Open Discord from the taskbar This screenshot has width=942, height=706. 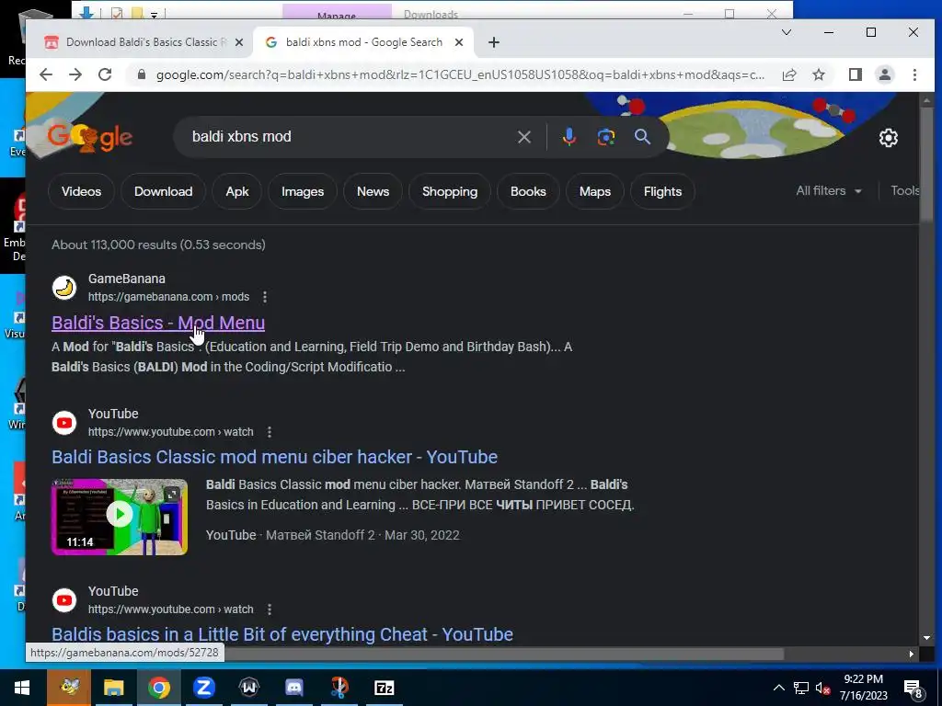click(293, 688)
